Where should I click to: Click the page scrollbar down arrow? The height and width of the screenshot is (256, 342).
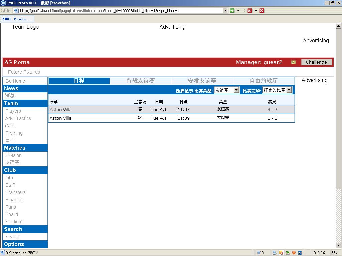click(338, 245)
